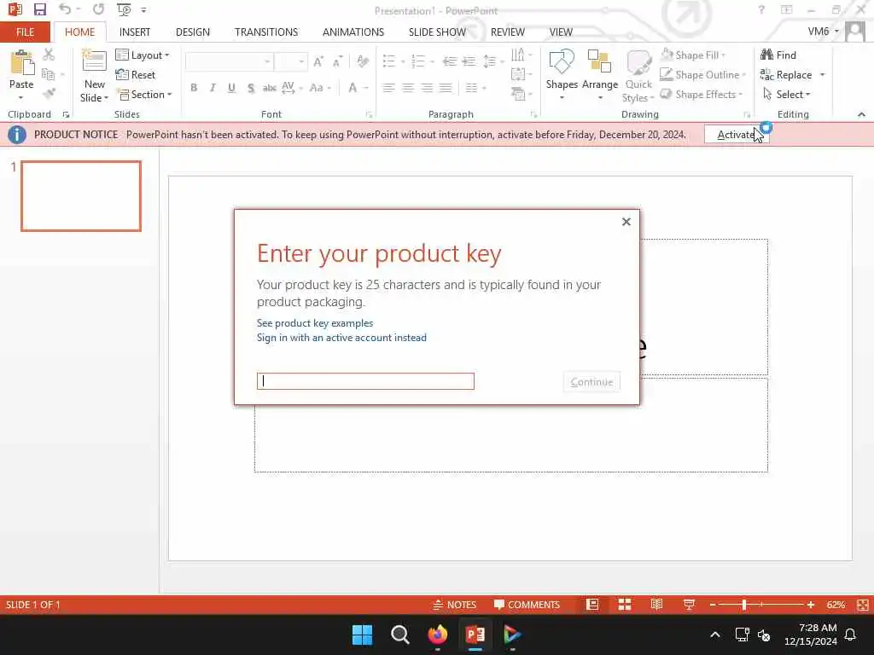Switch to the SLIDE SHOW tab
This screenshot has height=655, width=874.
tap(437, 32)
